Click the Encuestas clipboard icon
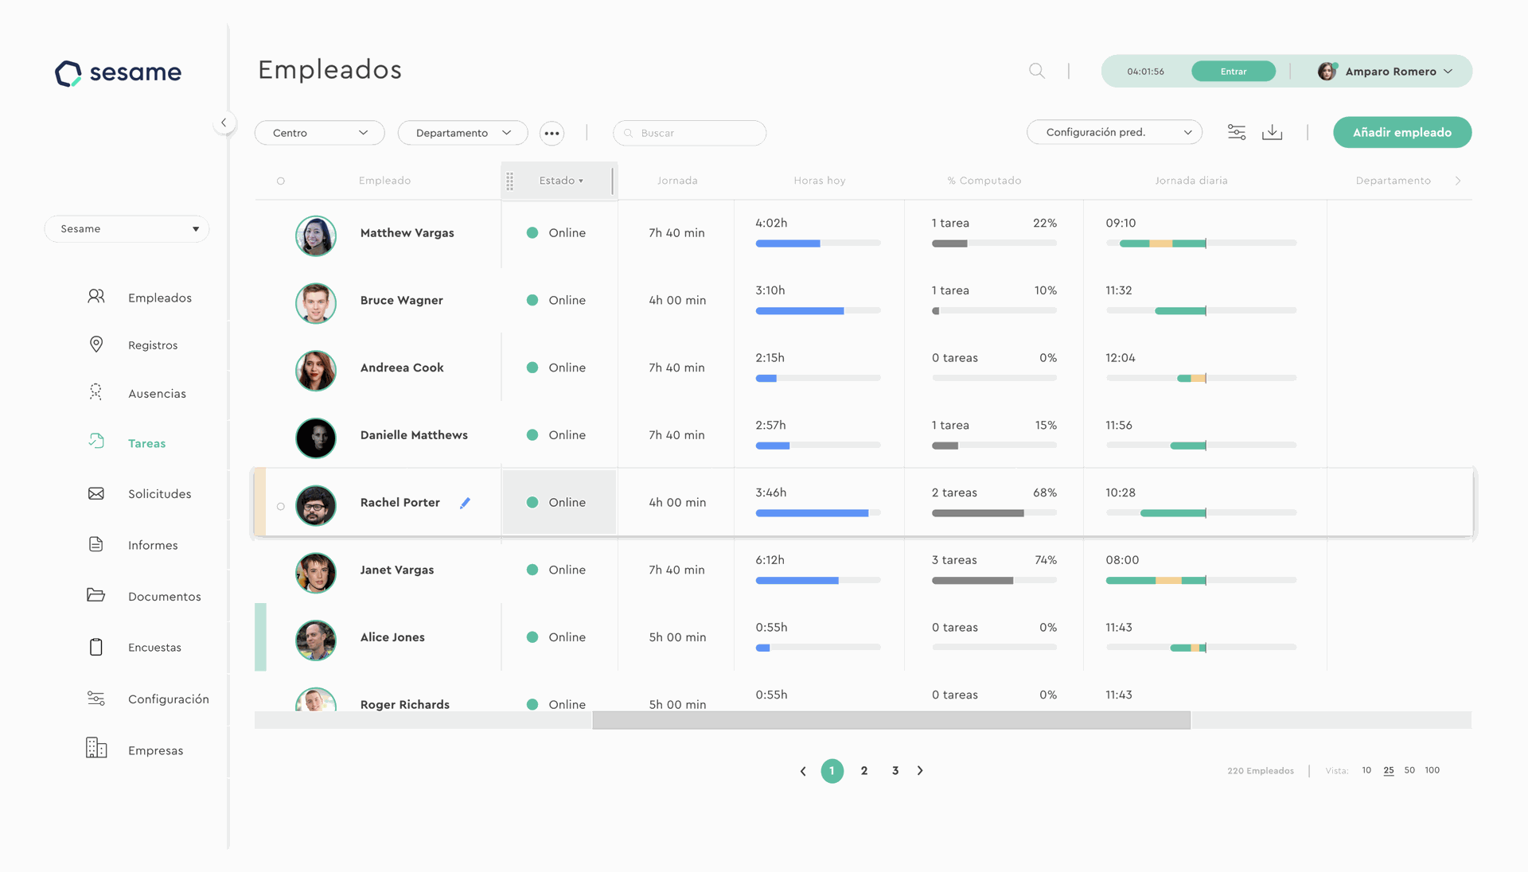The width and height of the screenshot is (1528, 872). pyautogui.click(x=95, y=647)
